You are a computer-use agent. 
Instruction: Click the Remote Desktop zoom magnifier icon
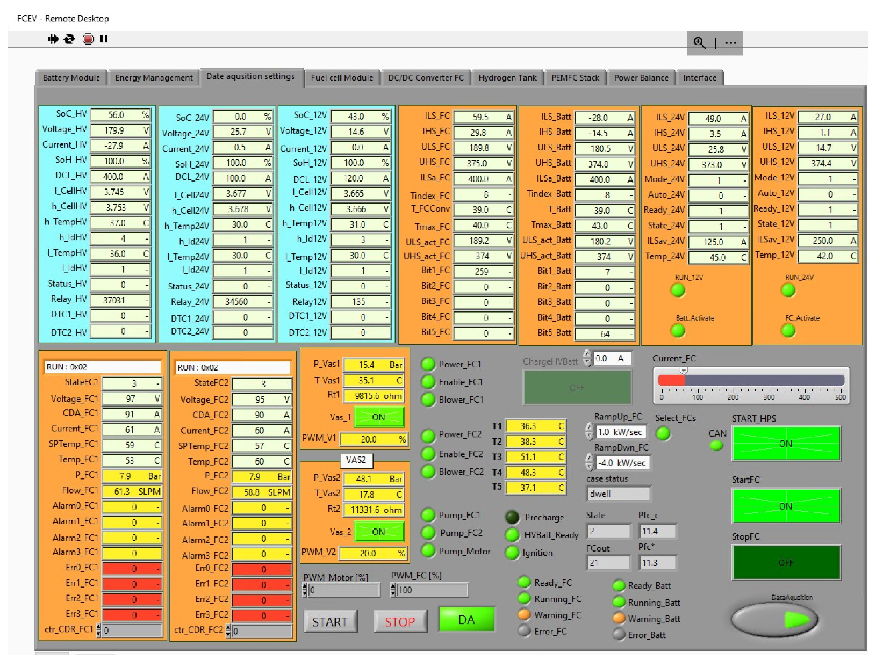pyautogui.click(x=699, y=42)
